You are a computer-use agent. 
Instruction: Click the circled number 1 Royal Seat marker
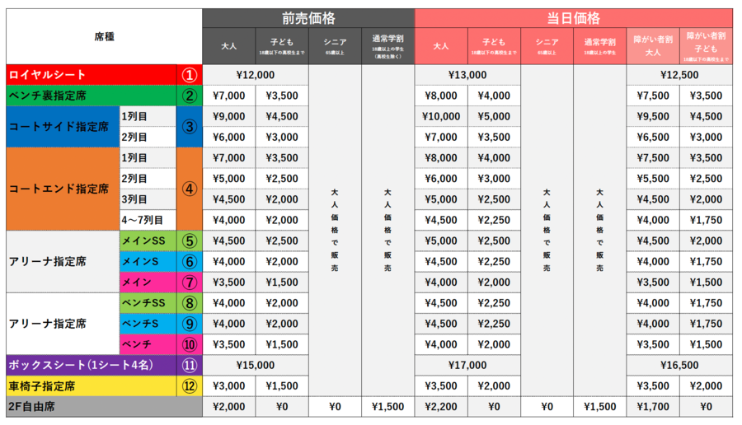click(189, 75)
